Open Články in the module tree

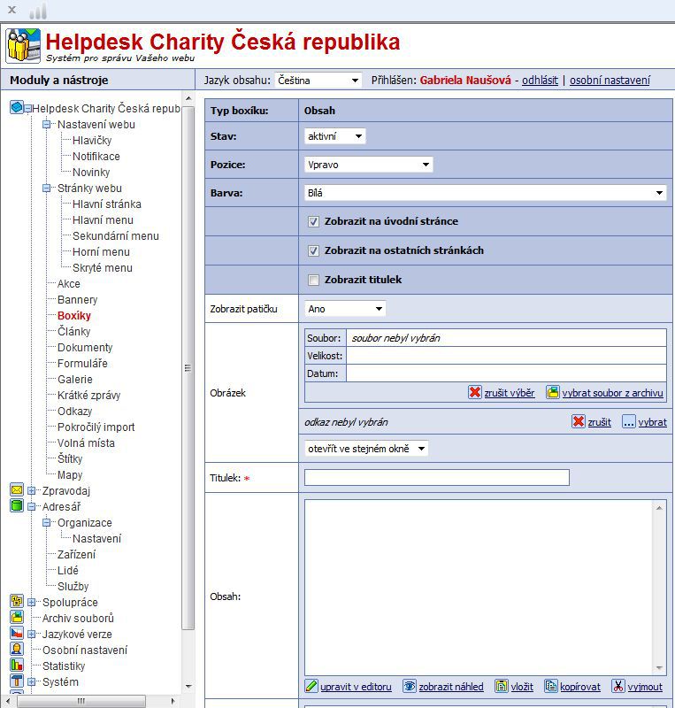click(x=74, y=331)
